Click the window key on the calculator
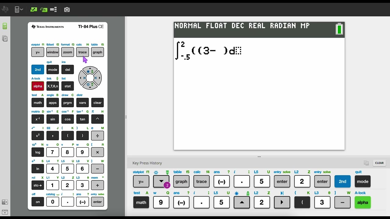390x219 pixels. (53, 52)
